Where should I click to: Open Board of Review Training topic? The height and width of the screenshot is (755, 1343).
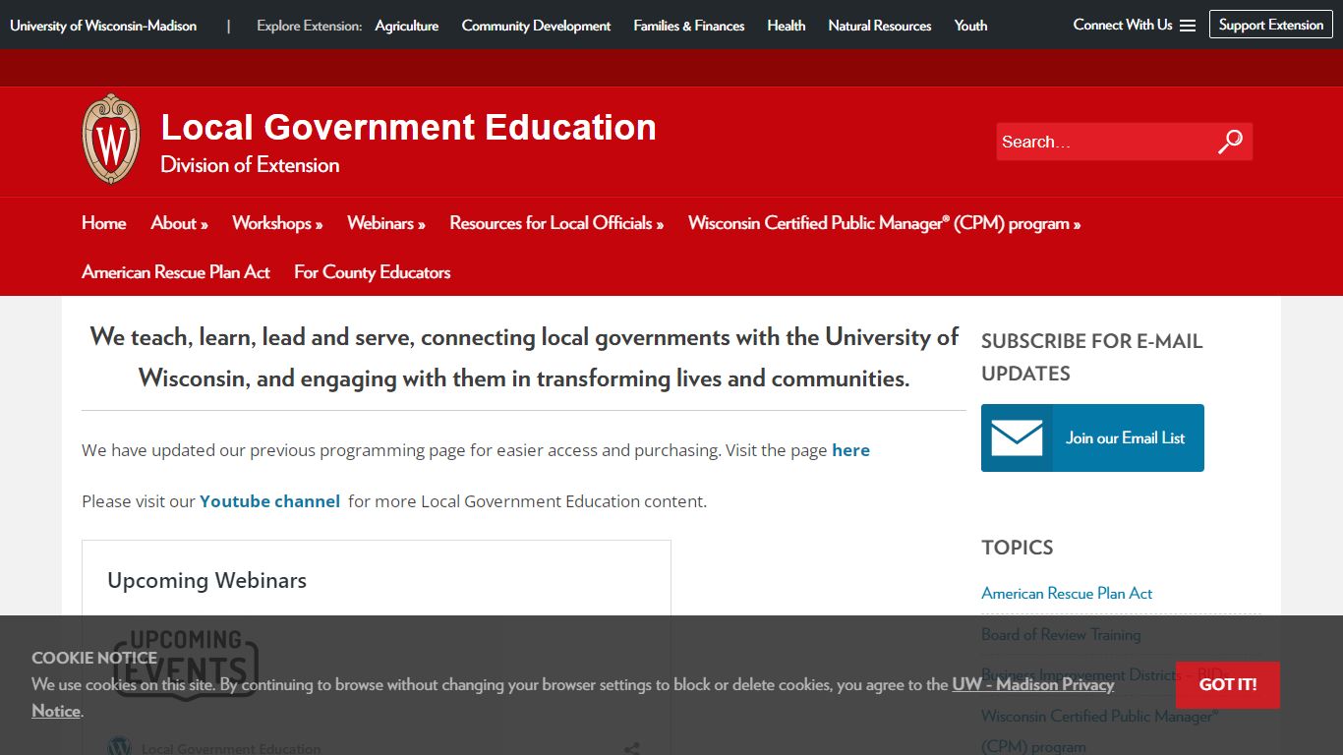pos(1061,634)
